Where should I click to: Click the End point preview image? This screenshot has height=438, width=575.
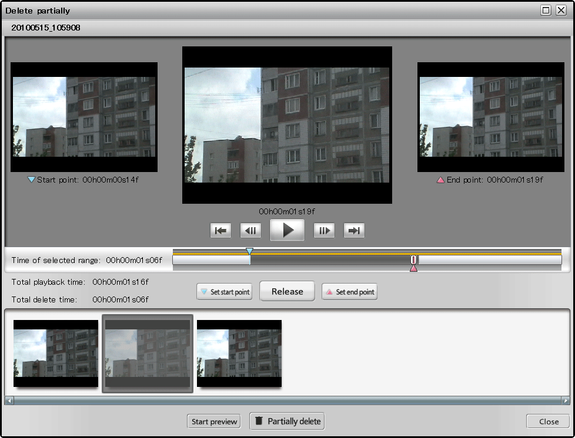tap(491, 117)
